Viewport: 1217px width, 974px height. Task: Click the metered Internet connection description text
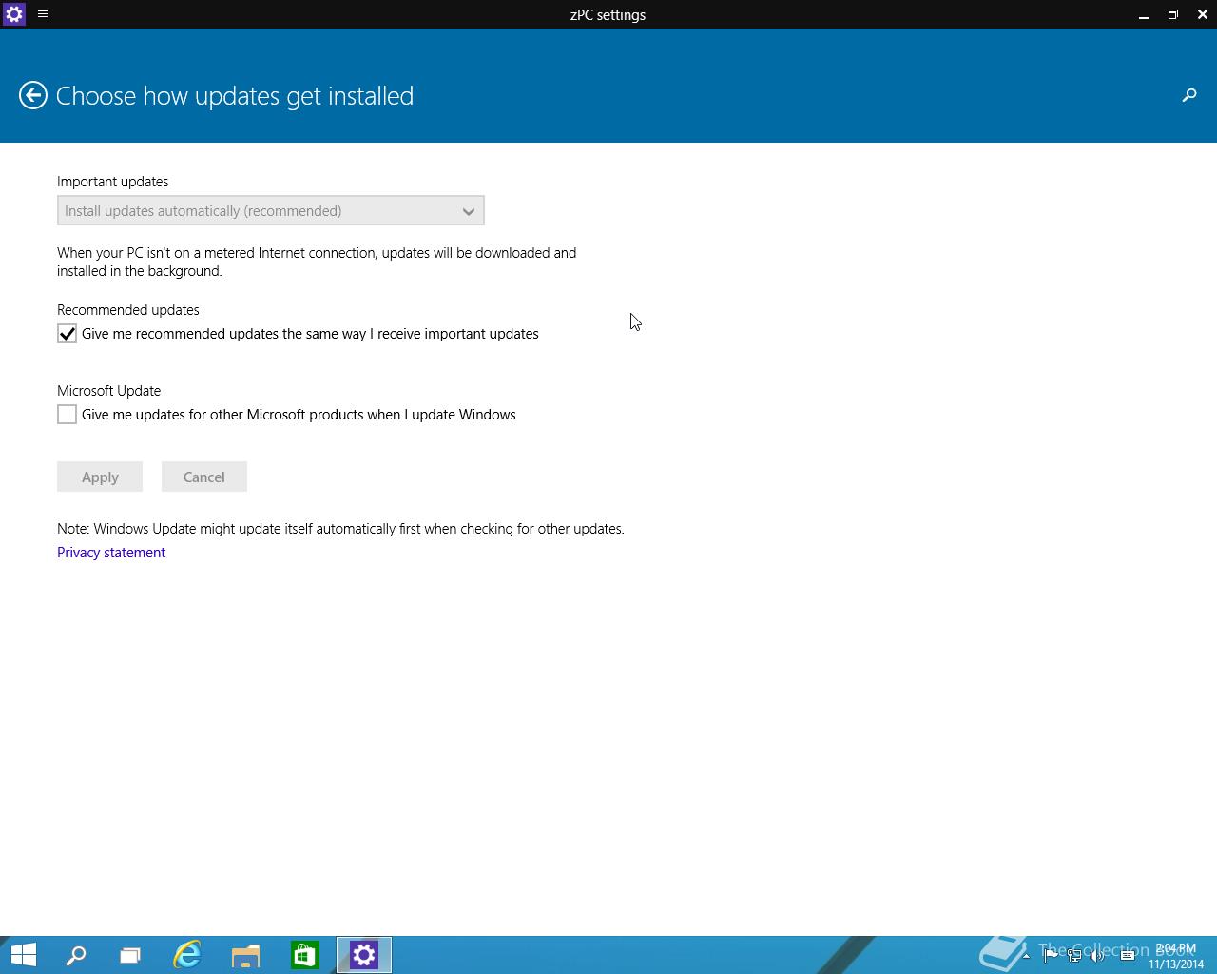(317, 262)
